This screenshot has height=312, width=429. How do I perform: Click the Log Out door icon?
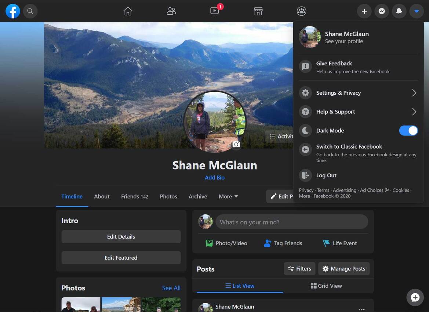[305, 175]
